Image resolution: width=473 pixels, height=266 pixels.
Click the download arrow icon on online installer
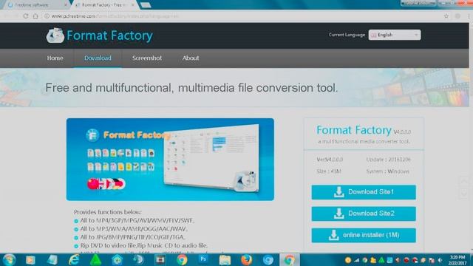(x=333, y=235)
